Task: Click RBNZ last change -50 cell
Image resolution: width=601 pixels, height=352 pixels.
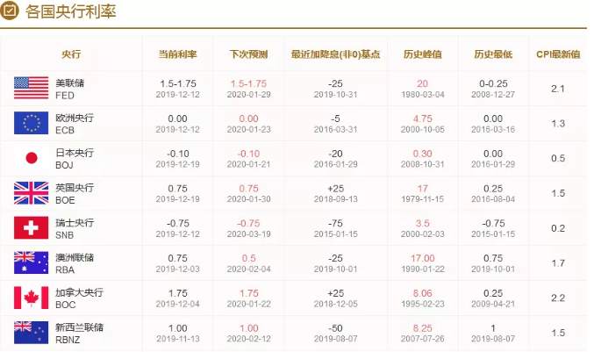Action: 335,333
